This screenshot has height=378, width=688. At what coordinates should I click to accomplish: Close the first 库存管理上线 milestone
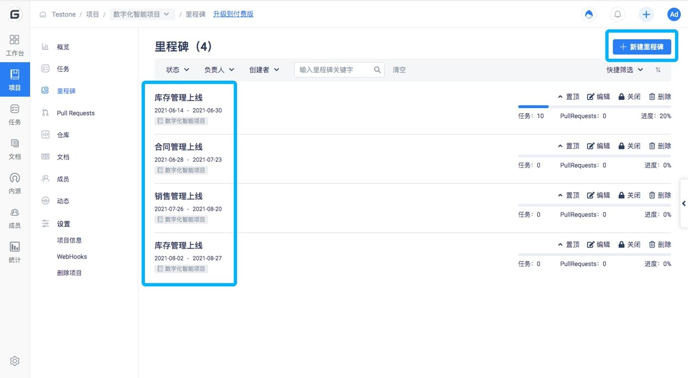pyautogui.click(x=629, y=97)
